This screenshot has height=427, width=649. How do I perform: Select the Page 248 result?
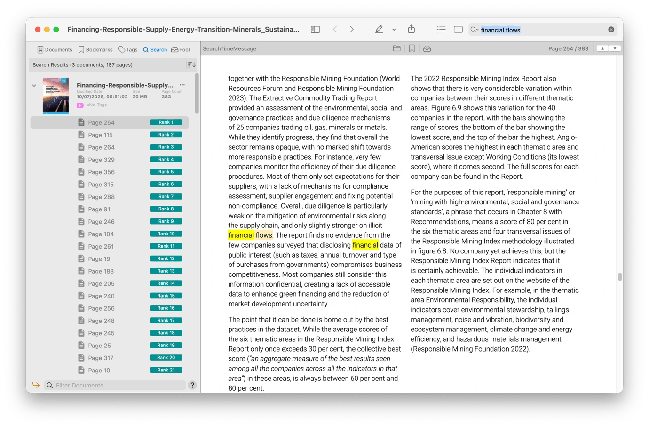click(110, 321)
